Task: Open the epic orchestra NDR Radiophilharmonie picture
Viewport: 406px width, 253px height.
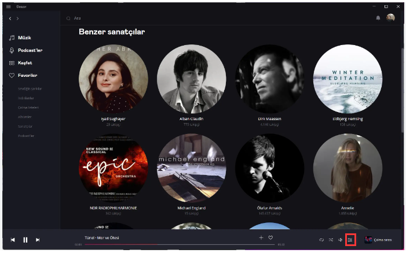Action: (x=114, y=168)
